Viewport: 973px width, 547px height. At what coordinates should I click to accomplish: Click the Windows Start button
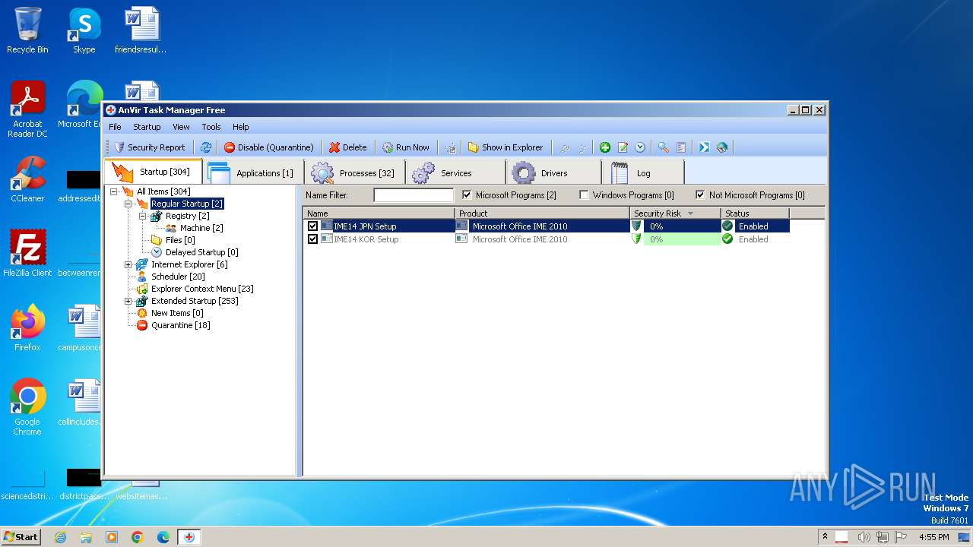point(21,537)
